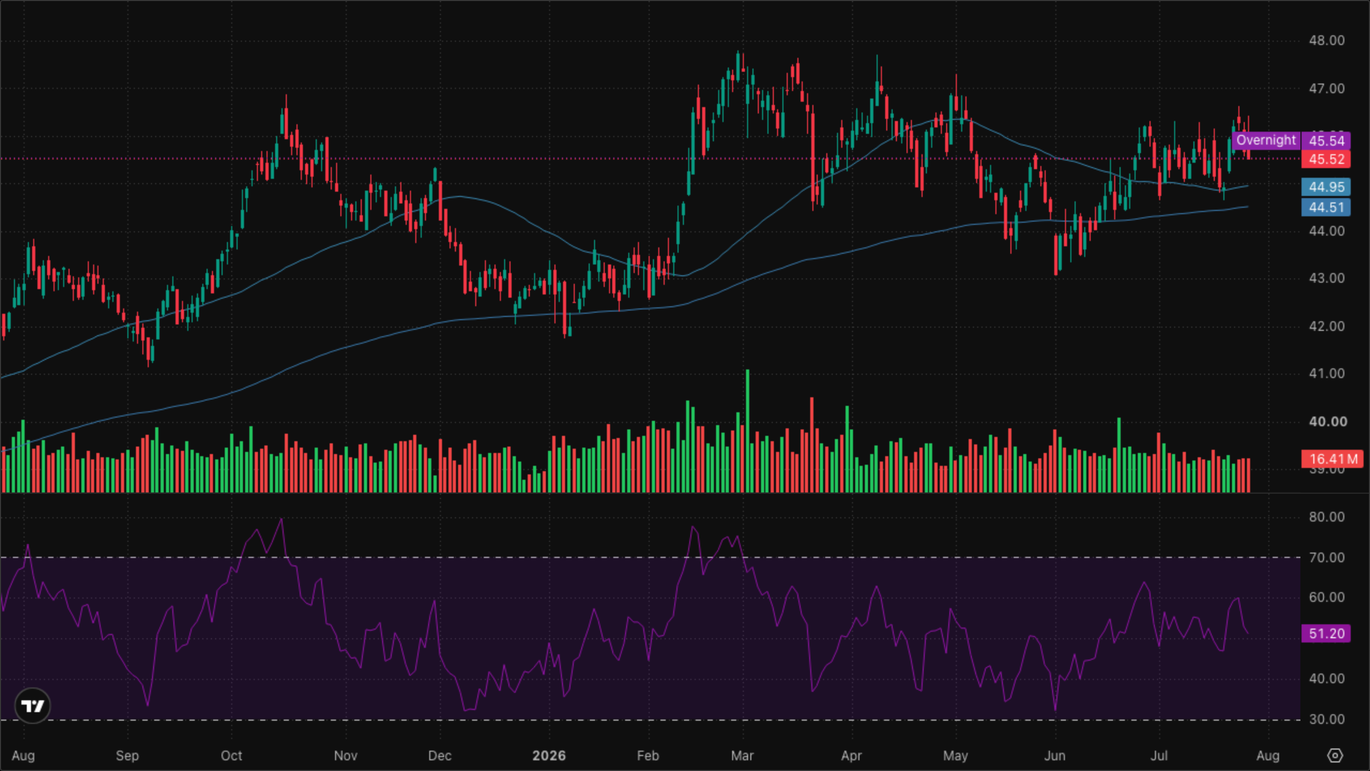Screen dimensions: 1370x771
Task: Click the Overnight price label
Action: click(1266, 140)
